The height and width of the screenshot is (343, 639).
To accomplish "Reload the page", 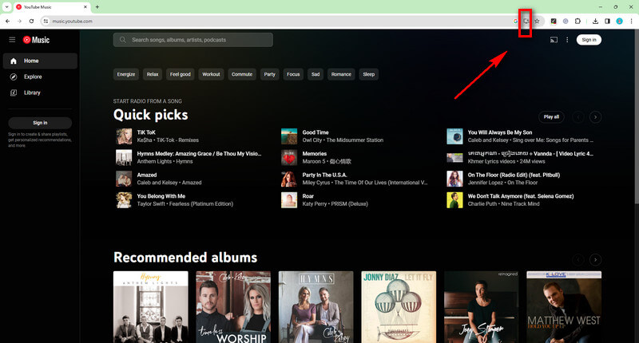I will 31,22.
